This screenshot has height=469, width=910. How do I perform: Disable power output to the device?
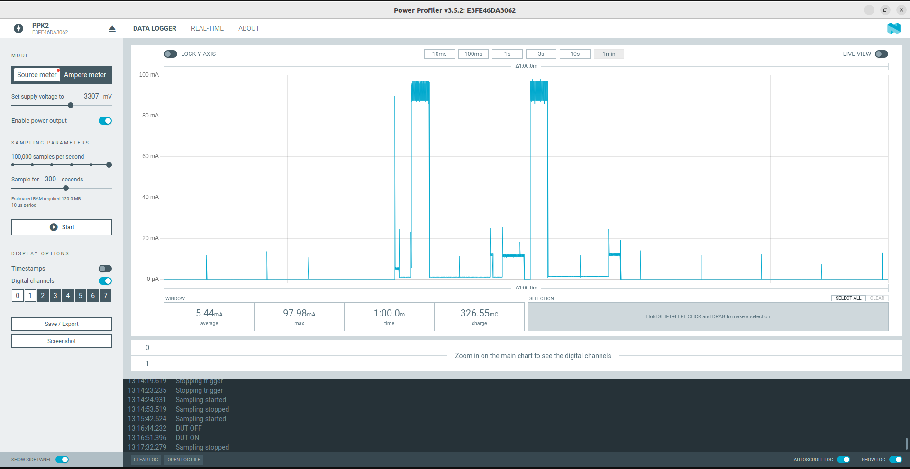pyautogui.click(x=105, y=121)
